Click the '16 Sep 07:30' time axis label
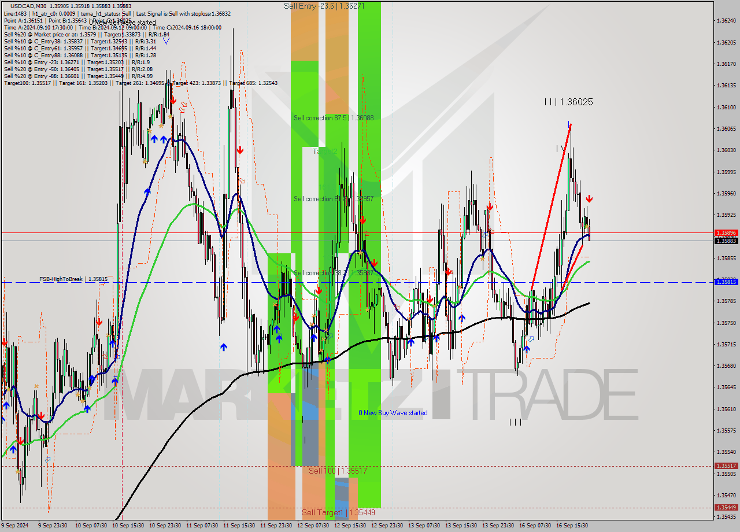 coord(535,526)
